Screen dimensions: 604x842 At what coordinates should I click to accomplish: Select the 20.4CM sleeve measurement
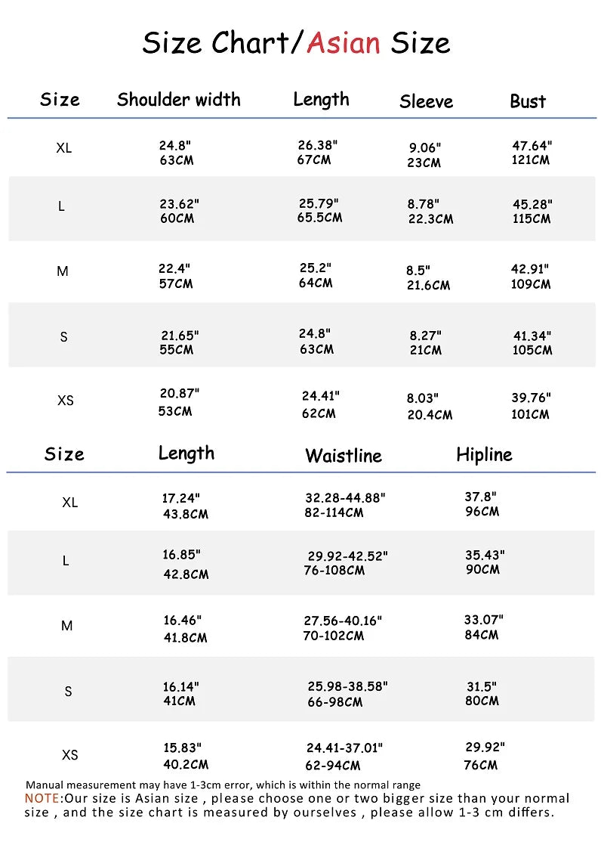click(x=430, y=415)
